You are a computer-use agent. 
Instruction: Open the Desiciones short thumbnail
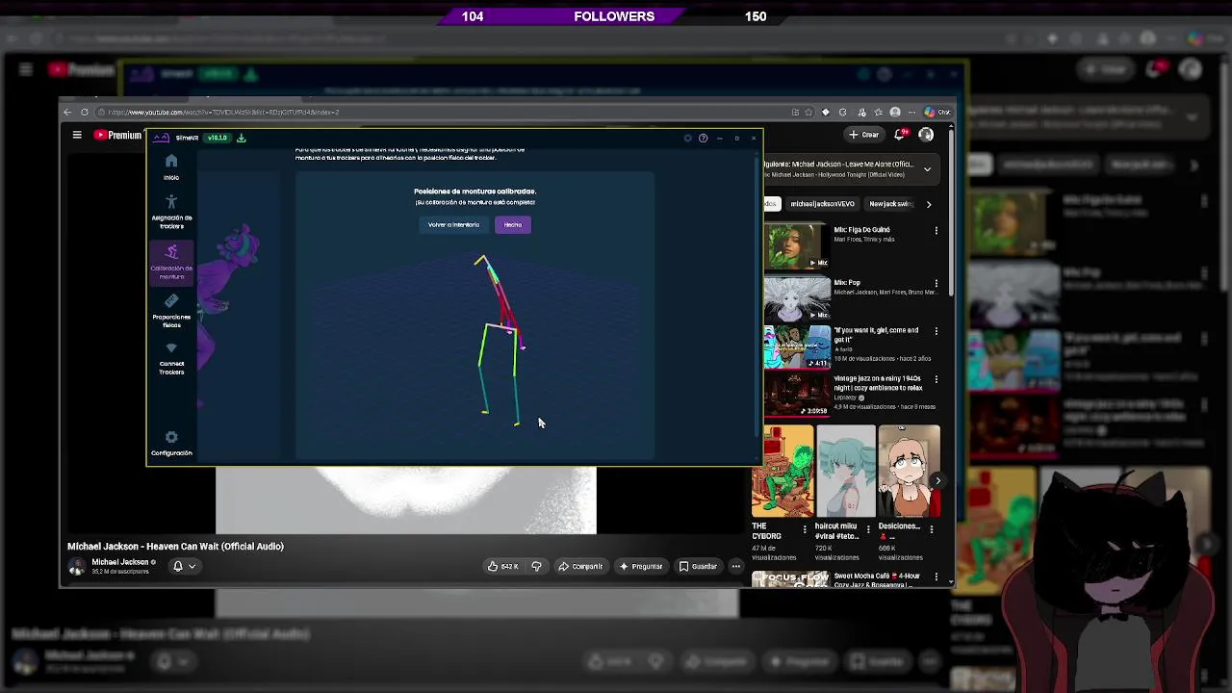coord(909,471)
